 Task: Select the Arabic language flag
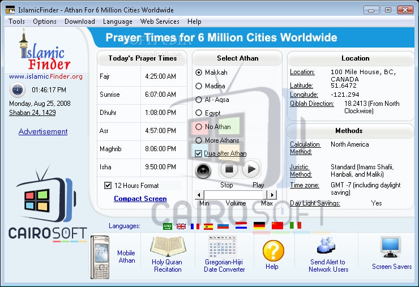tap(168, 226)
